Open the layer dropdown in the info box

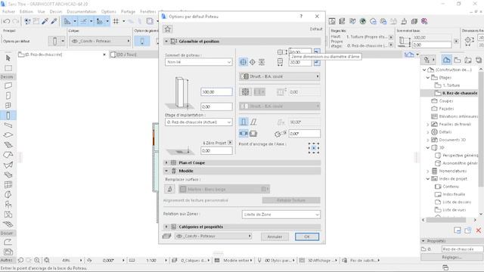(100, 41)
